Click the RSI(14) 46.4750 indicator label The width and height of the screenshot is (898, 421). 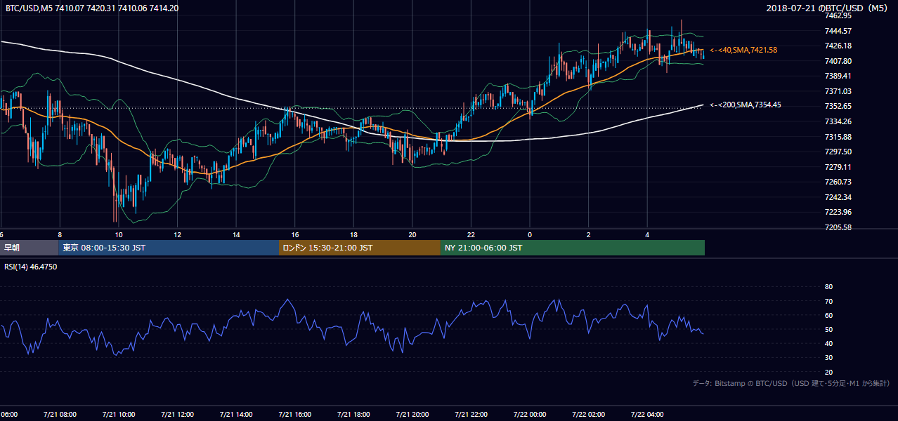click(x=31, y=267)
